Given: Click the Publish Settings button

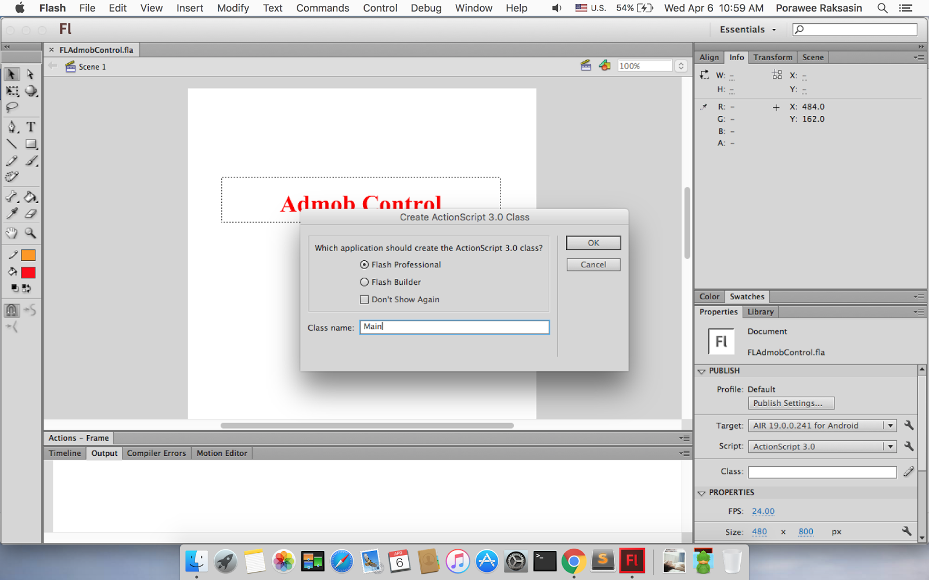Looking at the screenshot, I should (791, 403).
